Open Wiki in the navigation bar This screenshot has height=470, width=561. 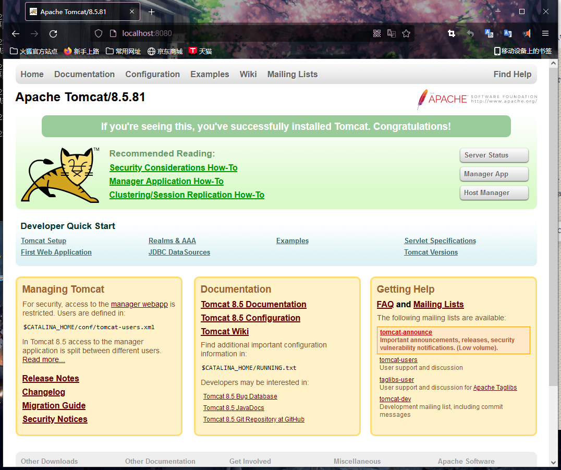[248, 74]
